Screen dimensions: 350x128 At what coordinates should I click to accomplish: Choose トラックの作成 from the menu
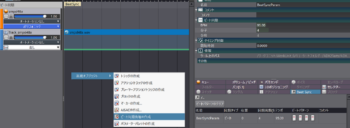coord(149,76)
